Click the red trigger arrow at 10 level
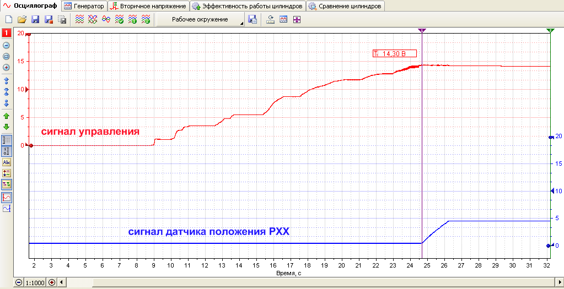The width and height of the screenshot is (564, 289). [x=28, y=89]
